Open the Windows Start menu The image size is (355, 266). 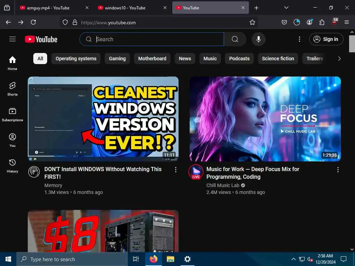pyautogui.click(x=8, y=259)
